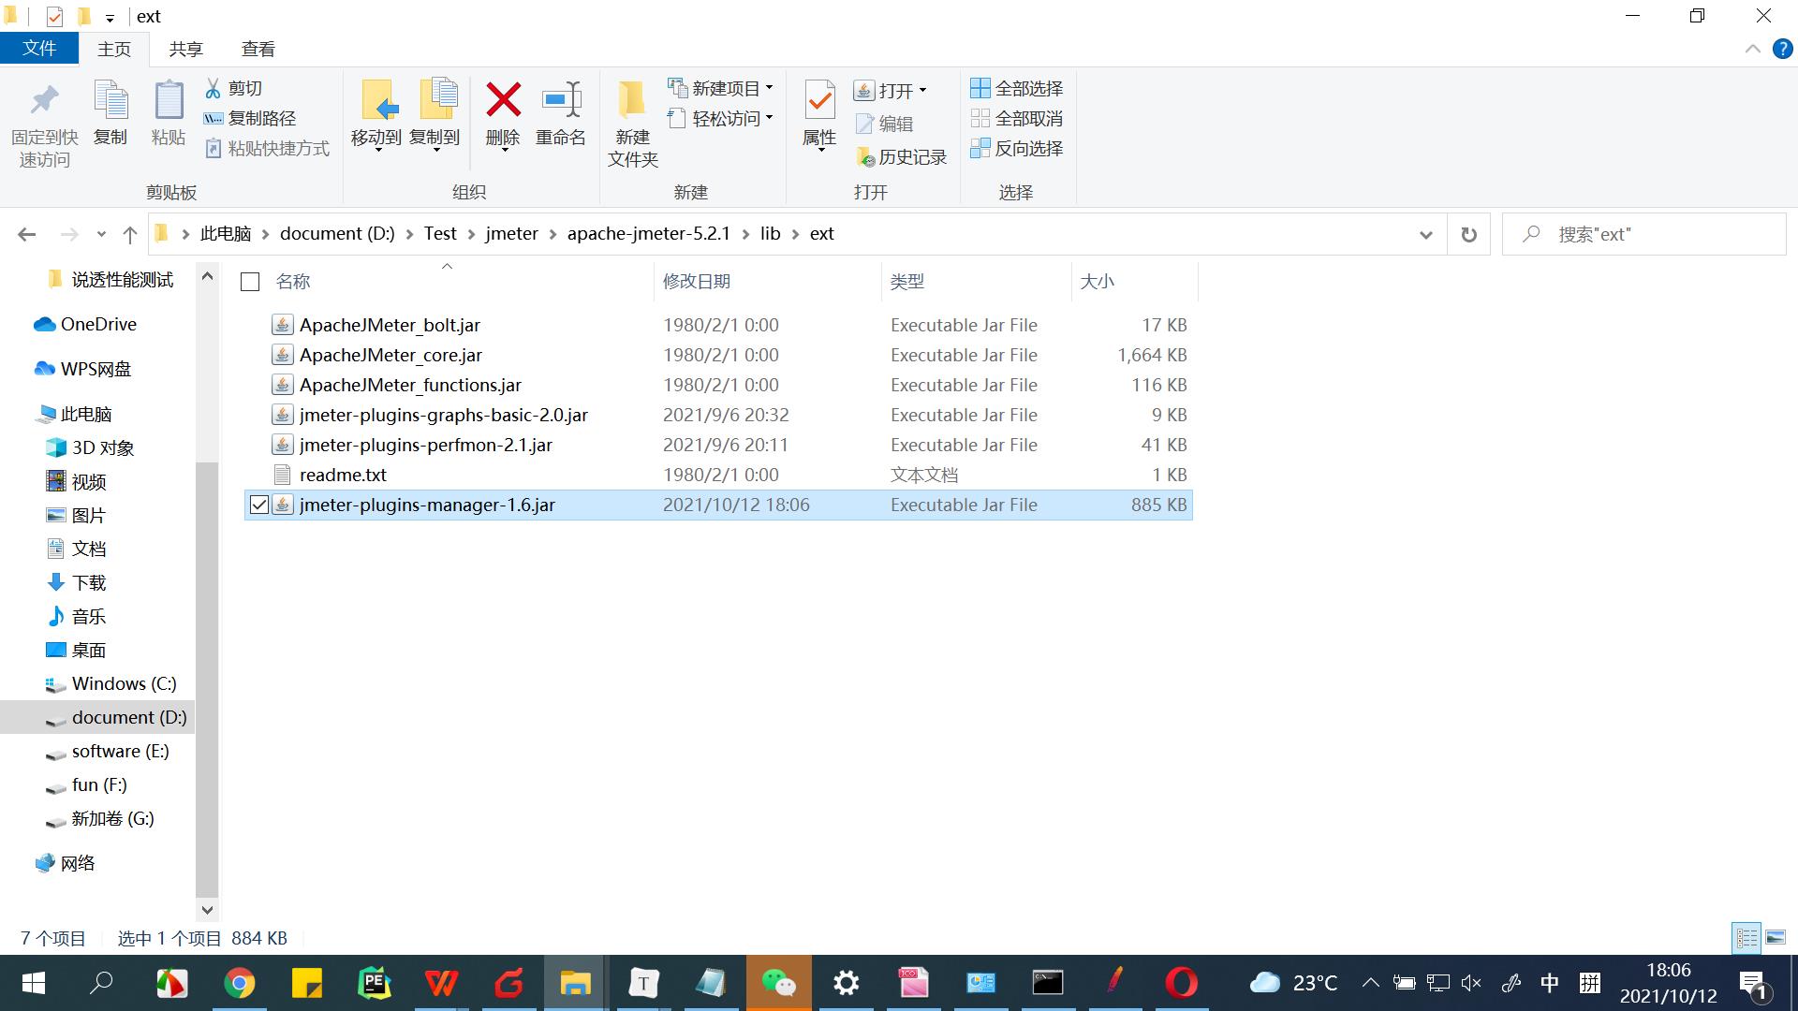
Task: Click Select none (全部取消)
Action: click(1017, 118)
